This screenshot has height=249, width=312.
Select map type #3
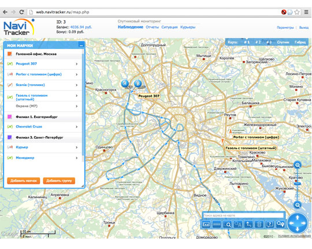269,42
